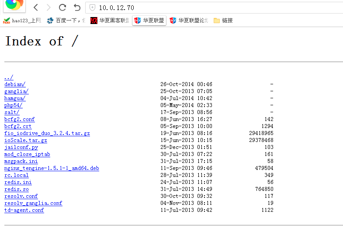Open the salt/ directory
Screen dimensions: 343x228
click(12, 112)
